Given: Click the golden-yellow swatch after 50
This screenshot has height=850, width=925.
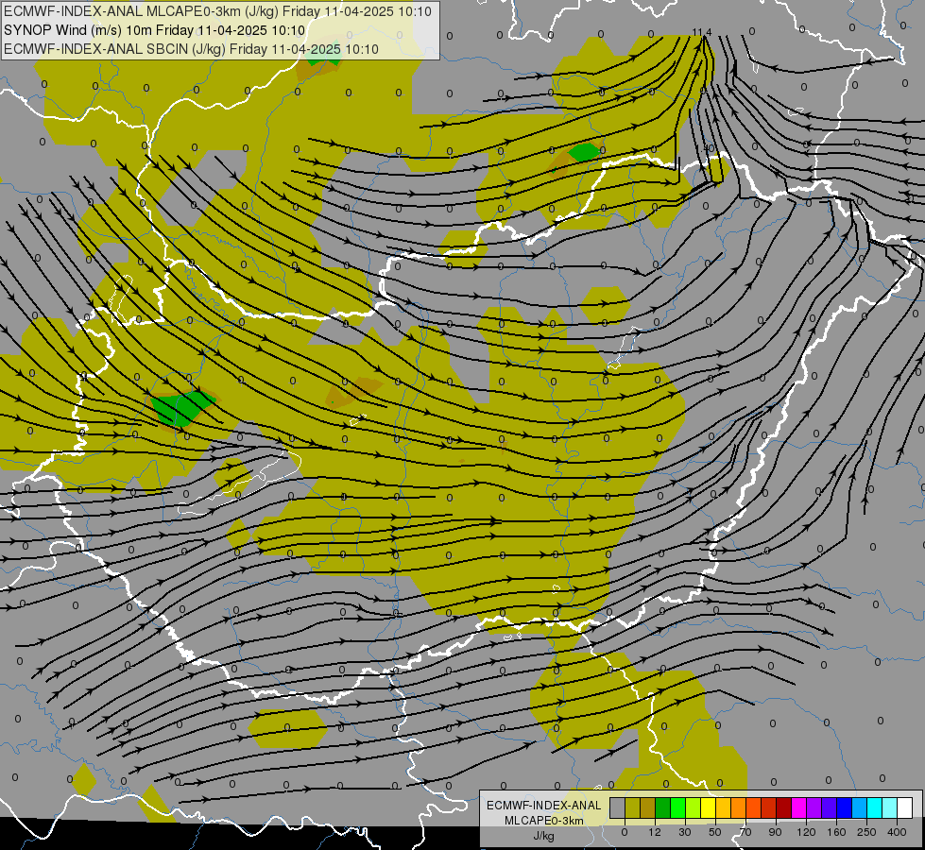Looking at the screenshot, I should point(723,808).
